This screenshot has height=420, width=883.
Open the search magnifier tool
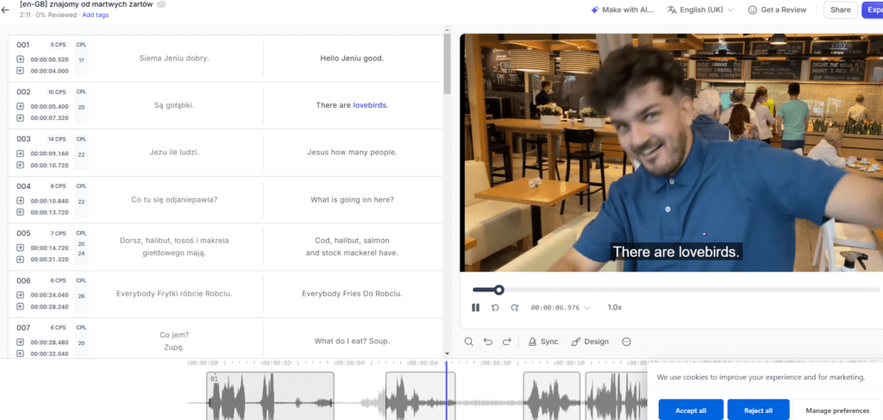point(469,342)
